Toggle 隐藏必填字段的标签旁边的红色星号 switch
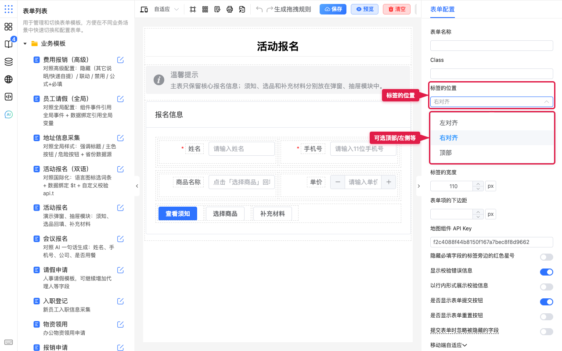 point(547,257)
